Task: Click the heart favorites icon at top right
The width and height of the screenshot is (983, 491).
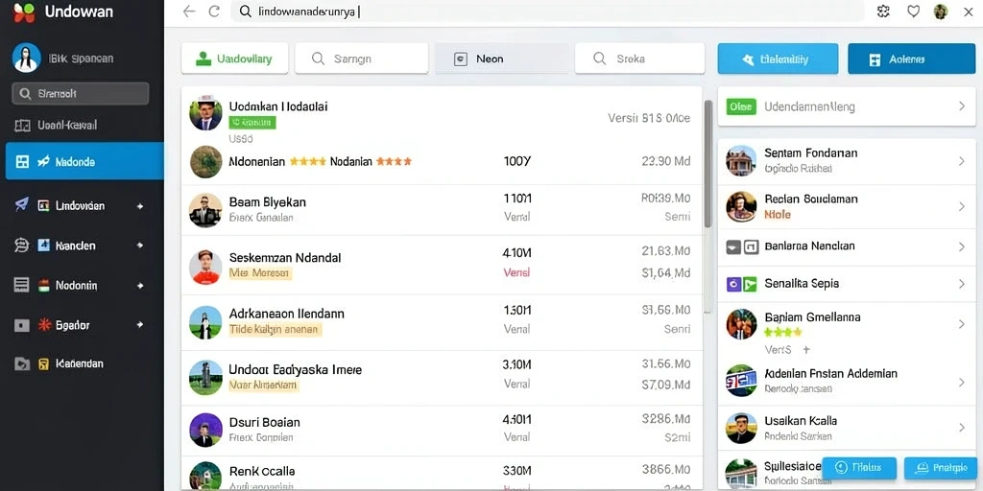Action: 914,12
